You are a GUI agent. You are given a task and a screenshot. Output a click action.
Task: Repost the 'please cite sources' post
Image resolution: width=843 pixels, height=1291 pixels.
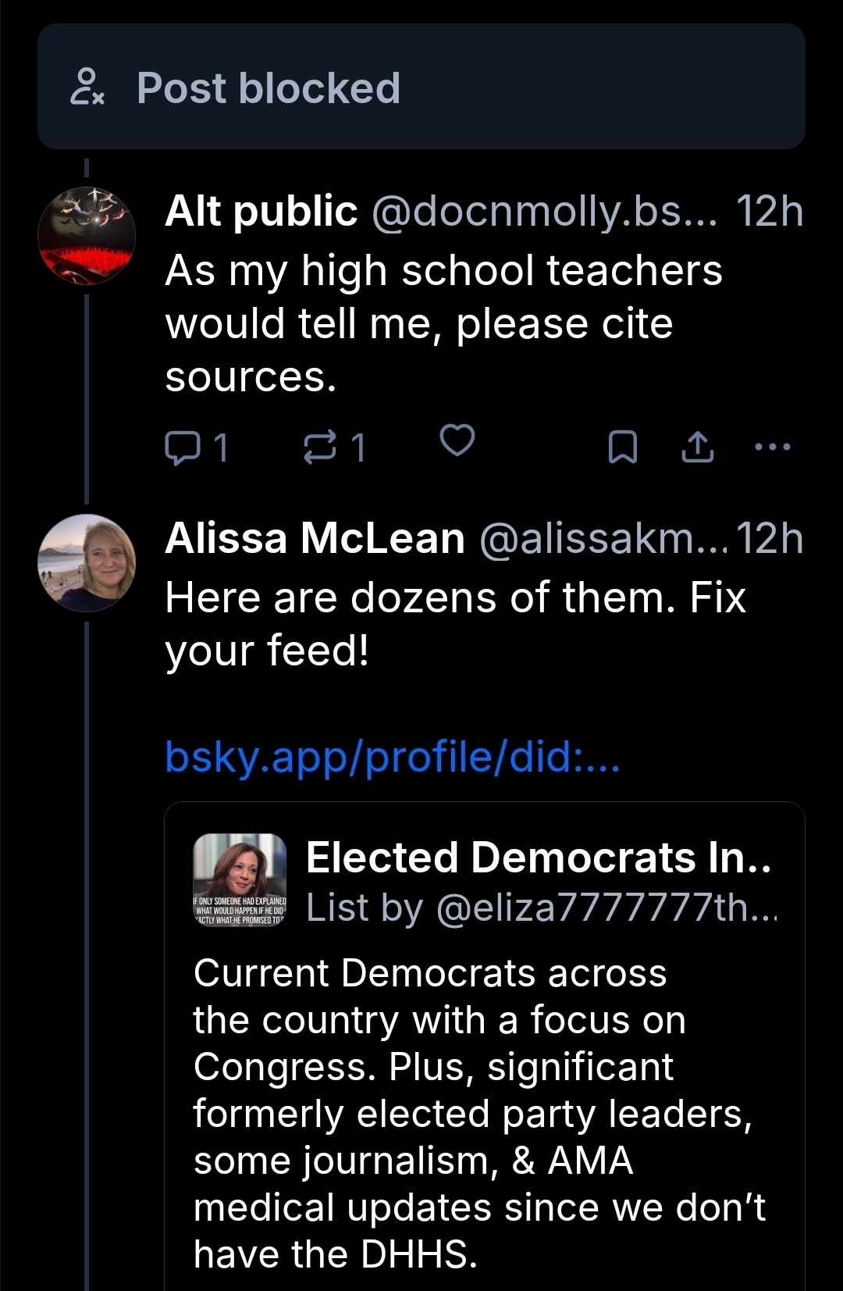pyautogui.click(x=319, y=448)
